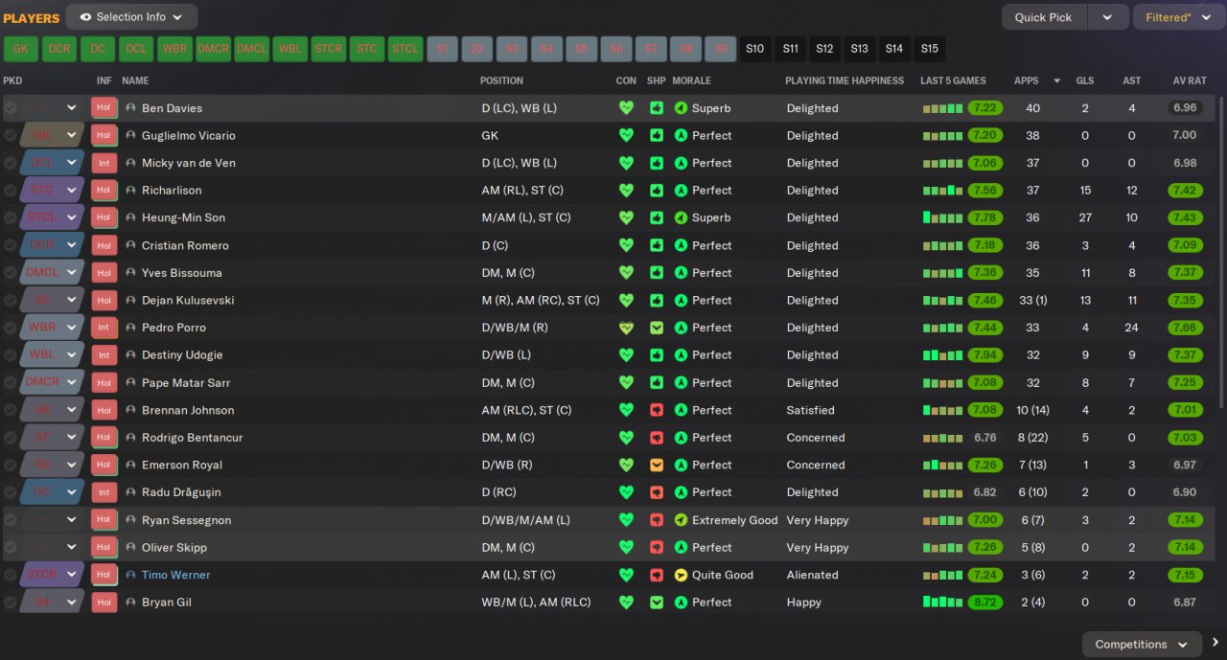Select the S1 substitute slot tab
The image size is (1227, 660).
pyautogui.click(x=443, y=49)
